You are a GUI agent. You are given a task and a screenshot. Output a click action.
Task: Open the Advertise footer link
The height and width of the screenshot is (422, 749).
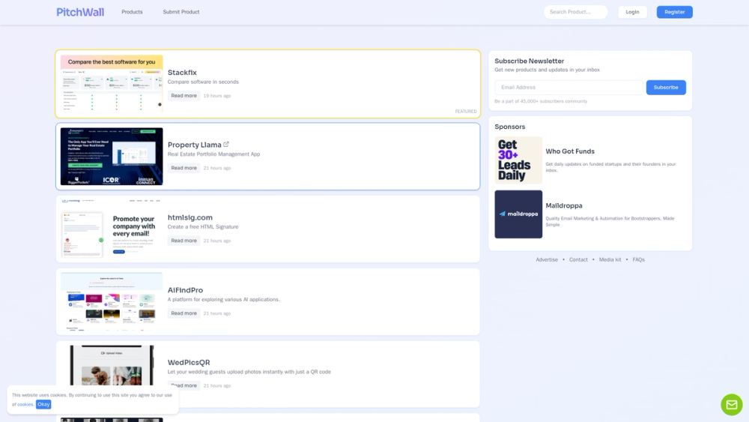547,259
